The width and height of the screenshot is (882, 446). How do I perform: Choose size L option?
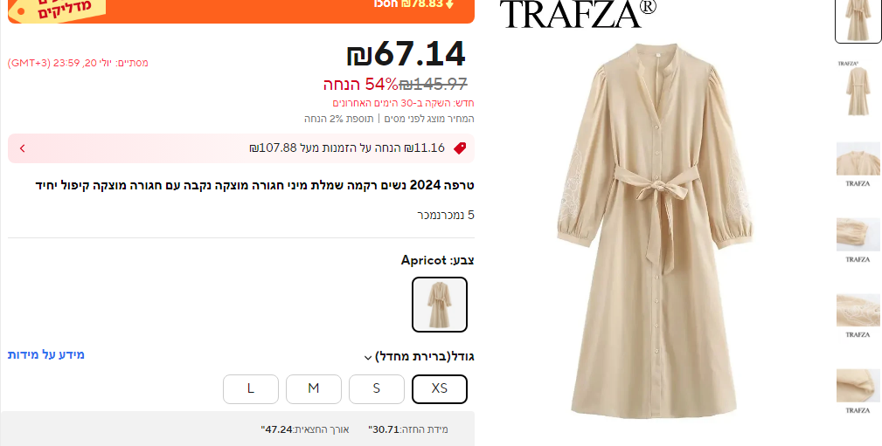click(250, 388)
